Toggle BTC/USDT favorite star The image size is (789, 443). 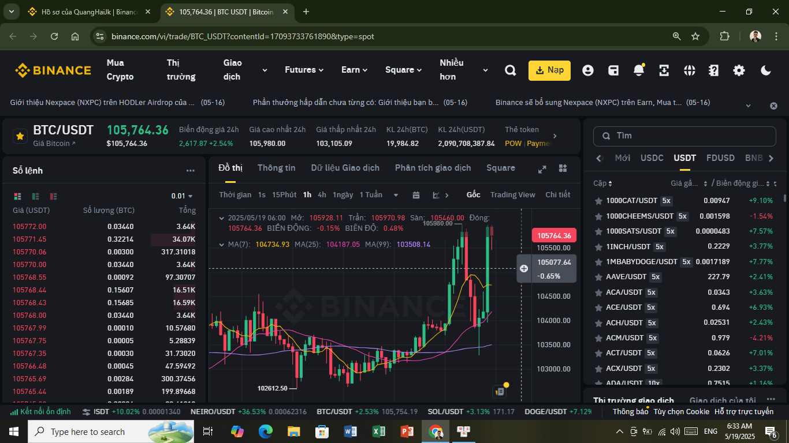click(20, 136)
